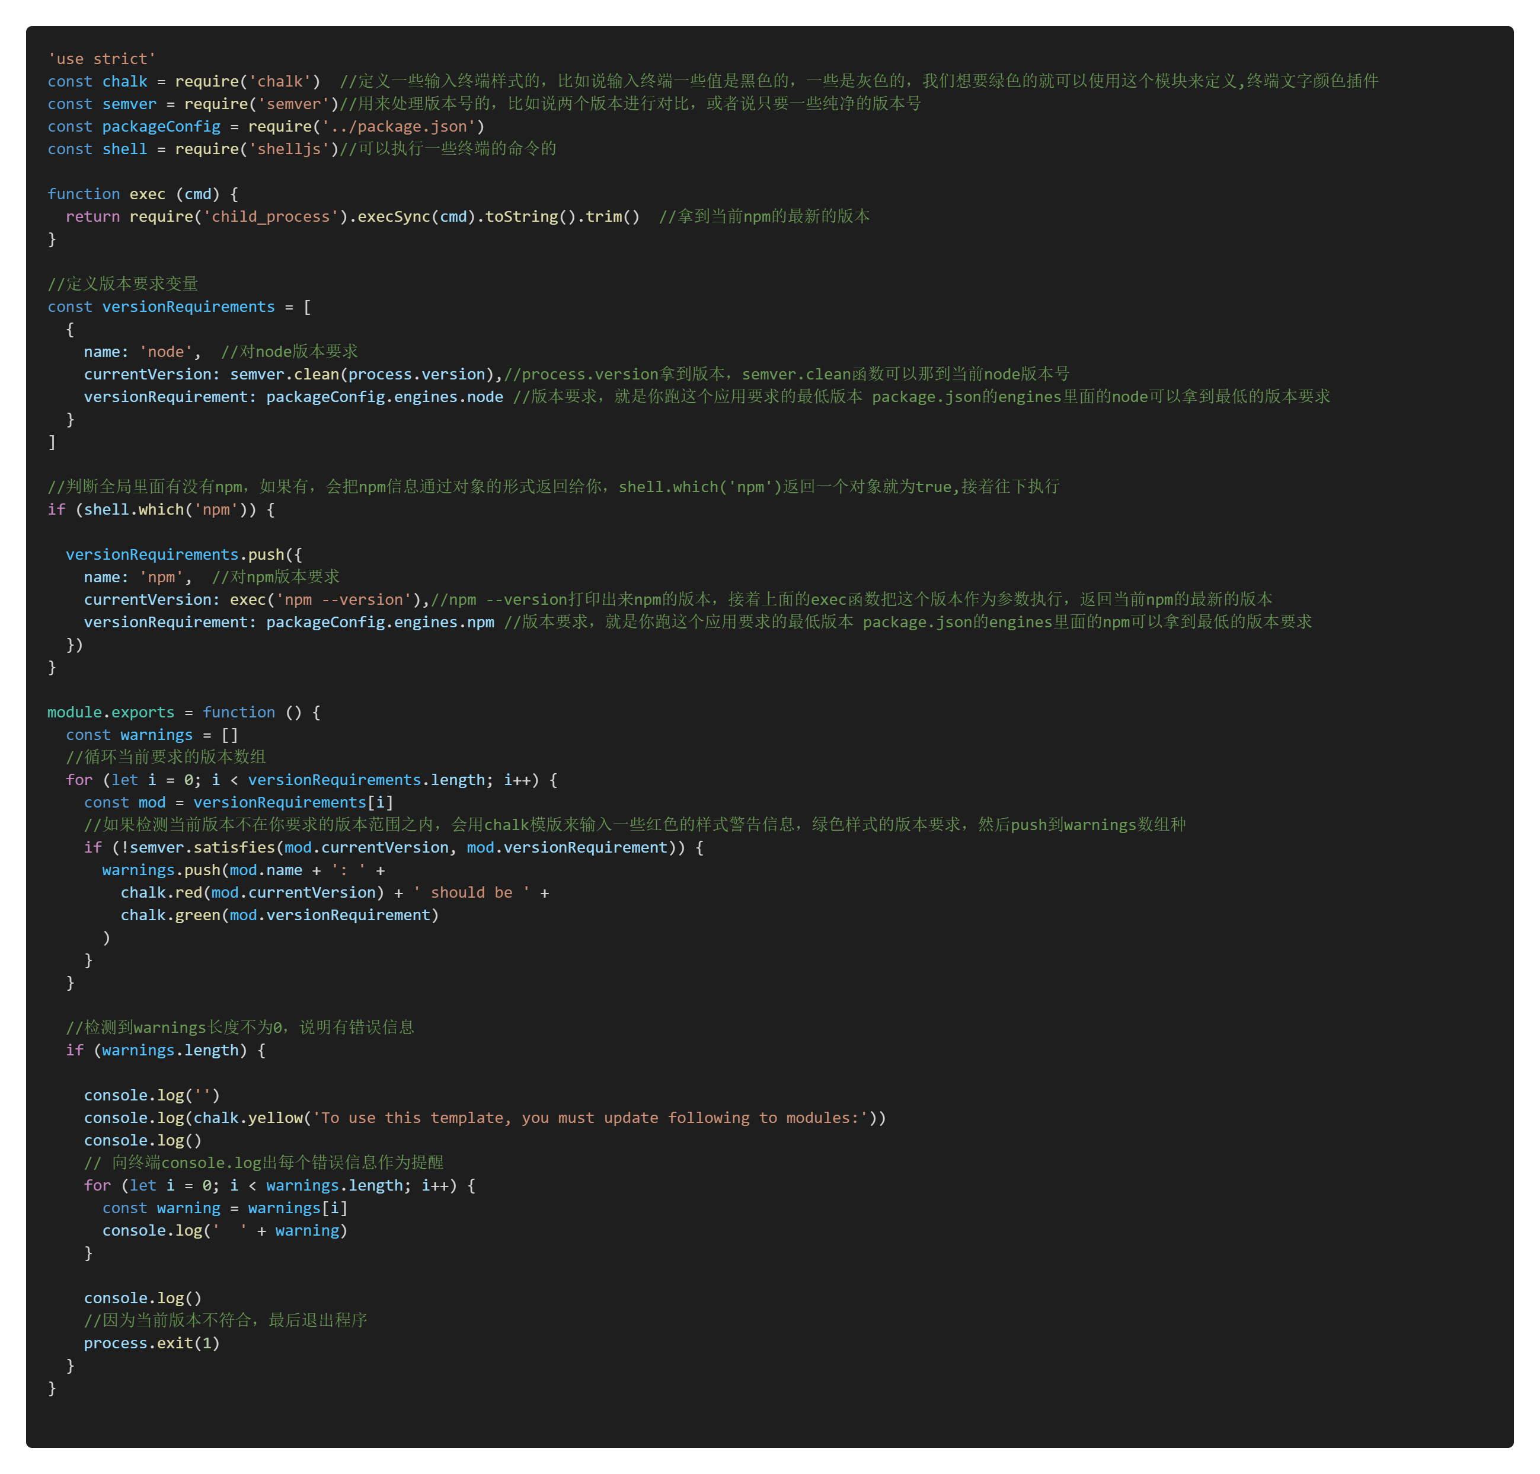Viewport: 1540px width, 1474px height.
Task: Click the comment '// 向终端console.log出每个错误信息作为提醒'
Action: point(263,1163)
